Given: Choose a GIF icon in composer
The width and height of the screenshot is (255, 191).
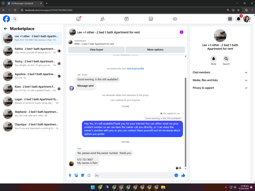Looking at the screenshot, I should (89, 175).
